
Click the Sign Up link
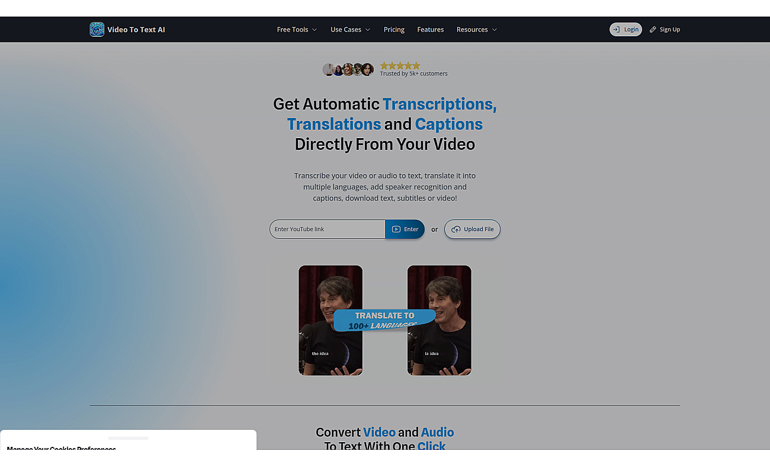click(x=665, y=30)
